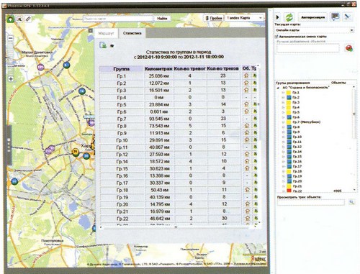Click the map zoom level slider

click(x=11, y=58)
